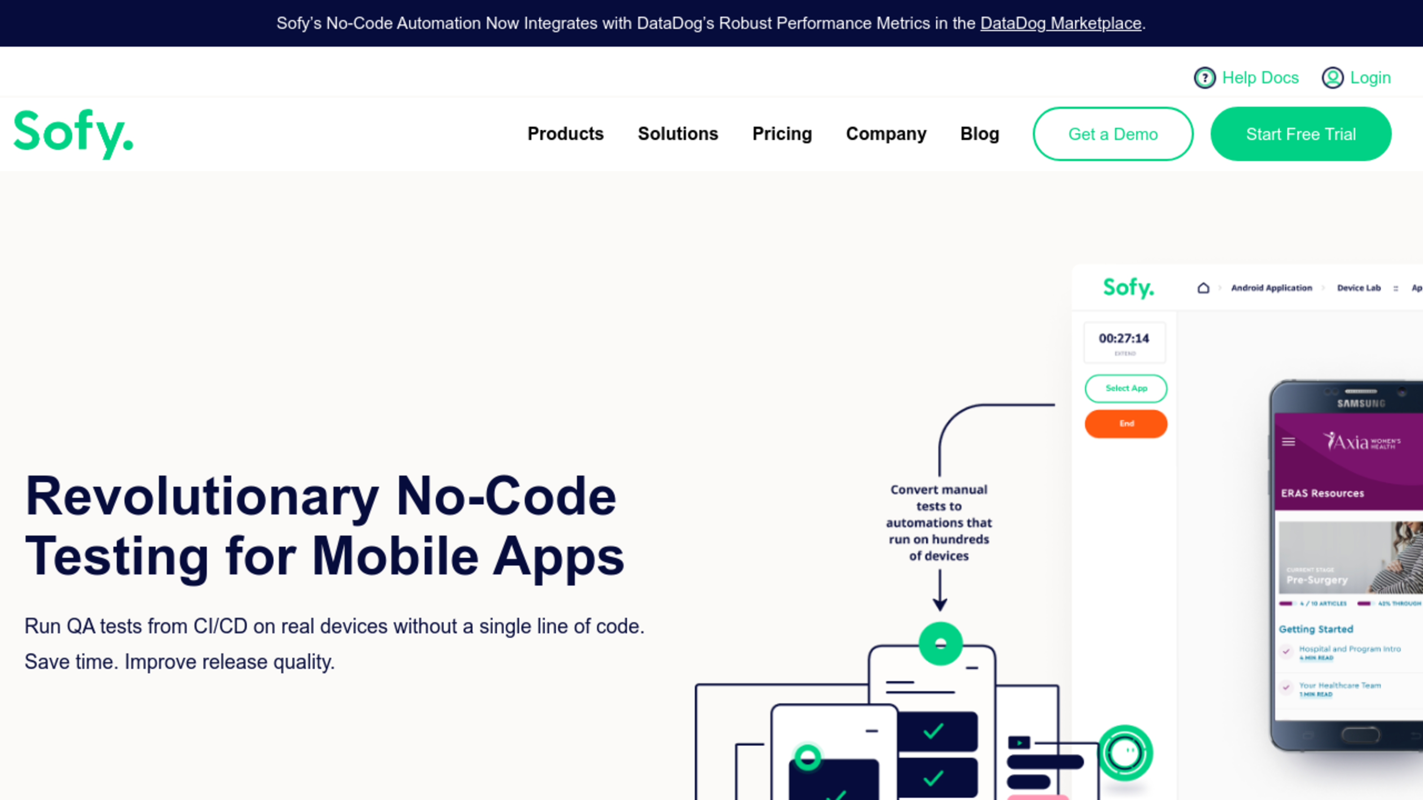Open the Pricing page

point(782,134)
